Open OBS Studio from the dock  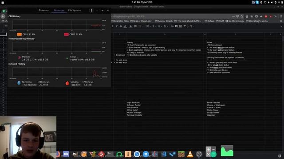point(199,154)
